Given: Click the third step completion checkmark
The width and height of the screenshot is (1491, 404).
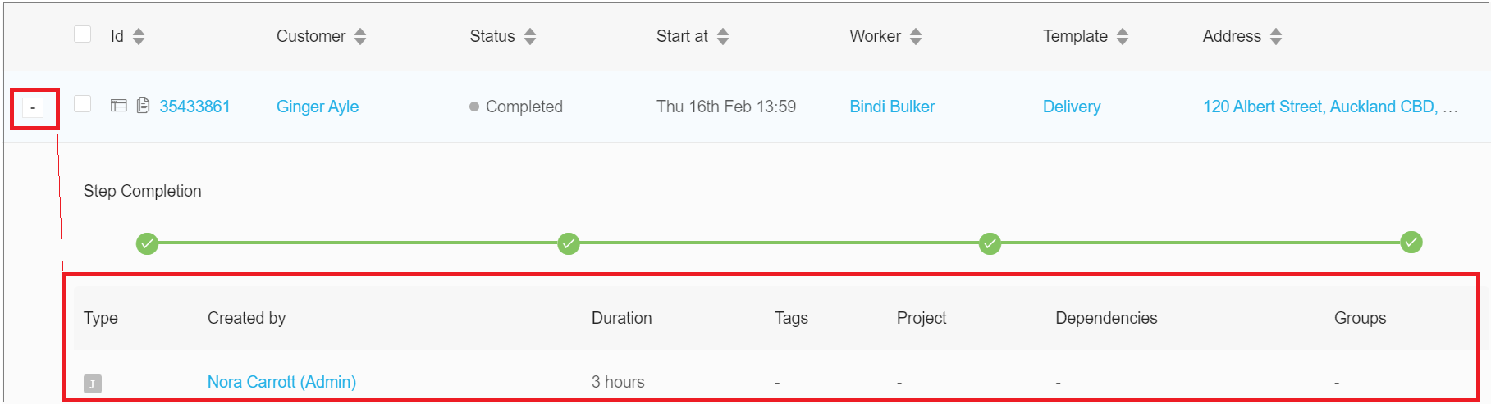Looking at the screenshot, I should point(990,243).
